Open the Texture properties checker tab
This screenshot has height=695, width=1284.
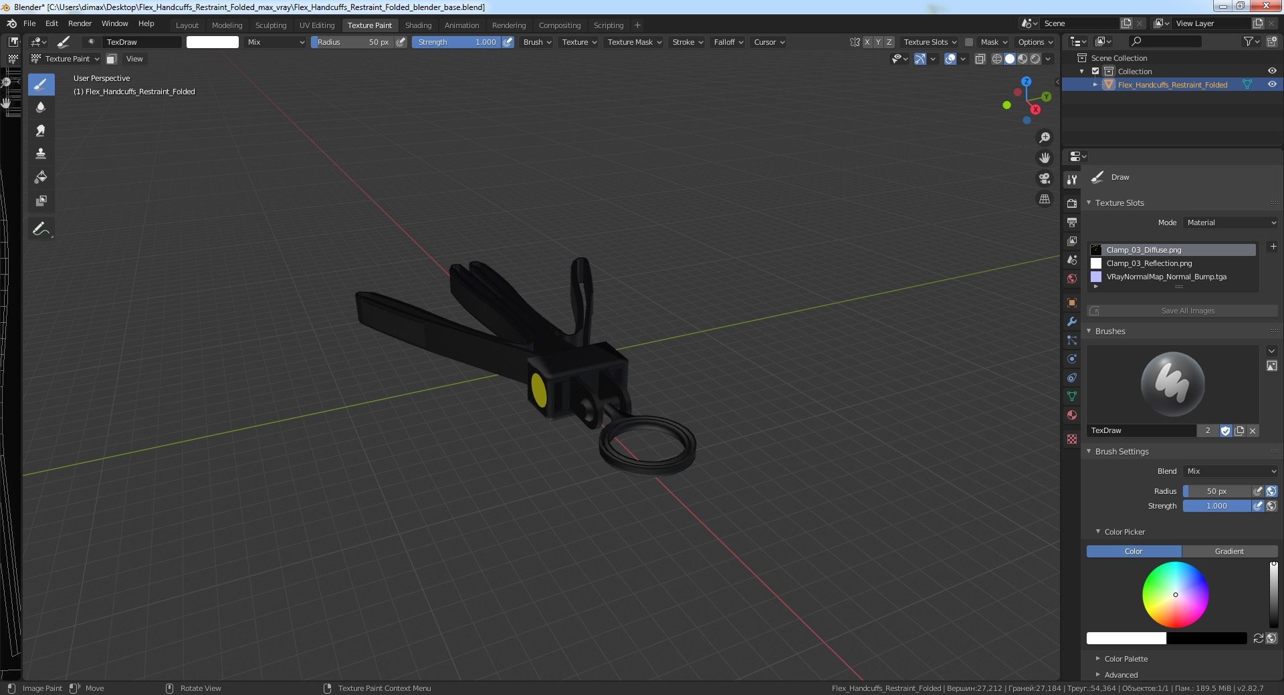(1072, 439)
